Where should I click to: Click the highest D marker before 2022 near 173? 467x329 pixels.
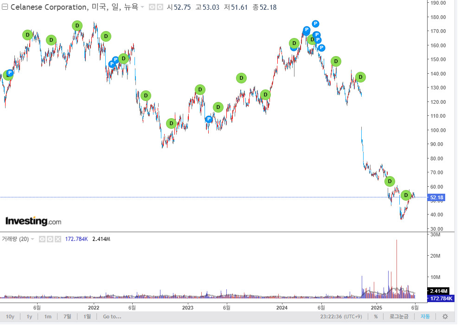[x=77, y=26]
